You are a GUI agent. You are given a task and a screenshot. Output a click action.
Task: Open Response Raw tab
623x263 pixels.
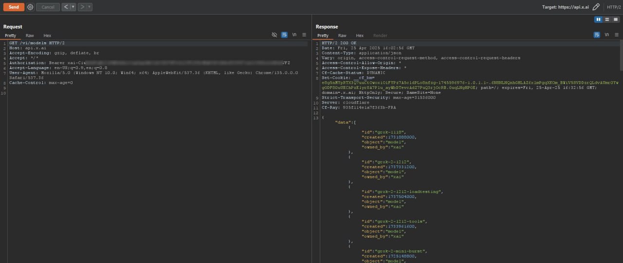tap(342, 35)
